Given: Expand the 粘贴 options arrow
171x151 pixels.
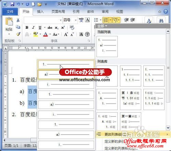Looking at the screenshot, I should point(9,34).
